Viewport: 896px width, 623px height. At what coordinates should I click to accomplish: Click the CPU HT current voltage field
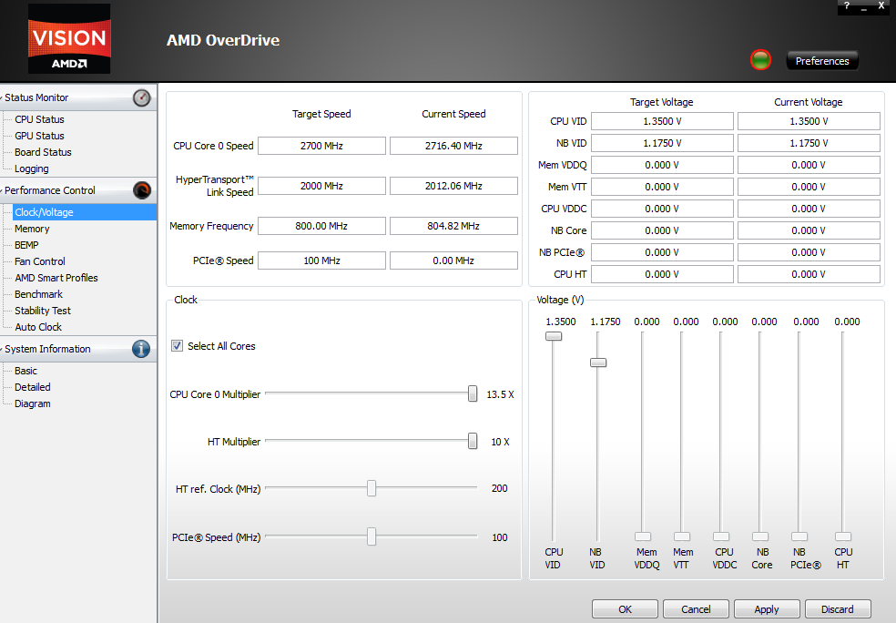(x=809, y=274)
